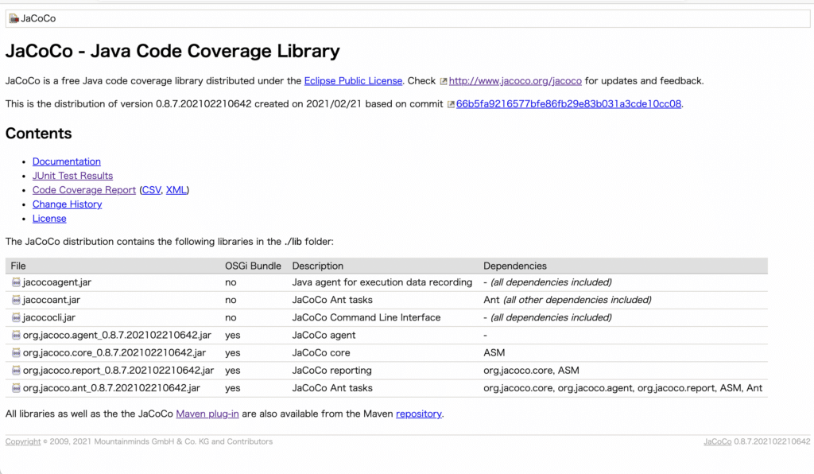Open the Code Coverage Report

coord(83,190)
